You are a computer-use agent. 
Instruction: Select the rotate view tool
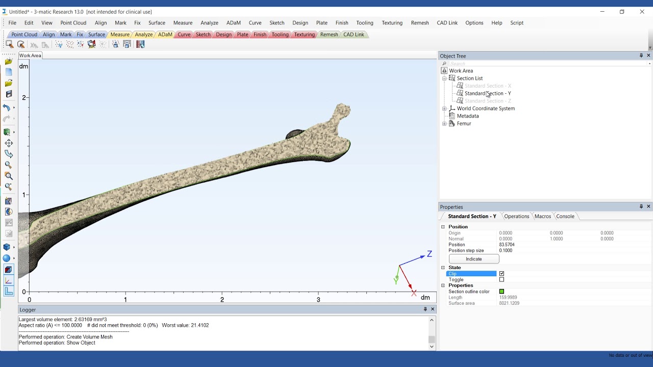tap(9, 154)
